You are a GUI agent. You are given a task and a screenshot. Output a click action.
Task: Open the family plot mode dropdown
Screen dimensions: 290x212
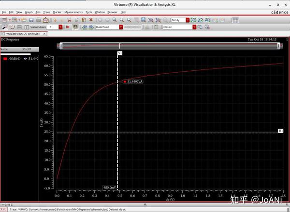[x=180, y=20]
